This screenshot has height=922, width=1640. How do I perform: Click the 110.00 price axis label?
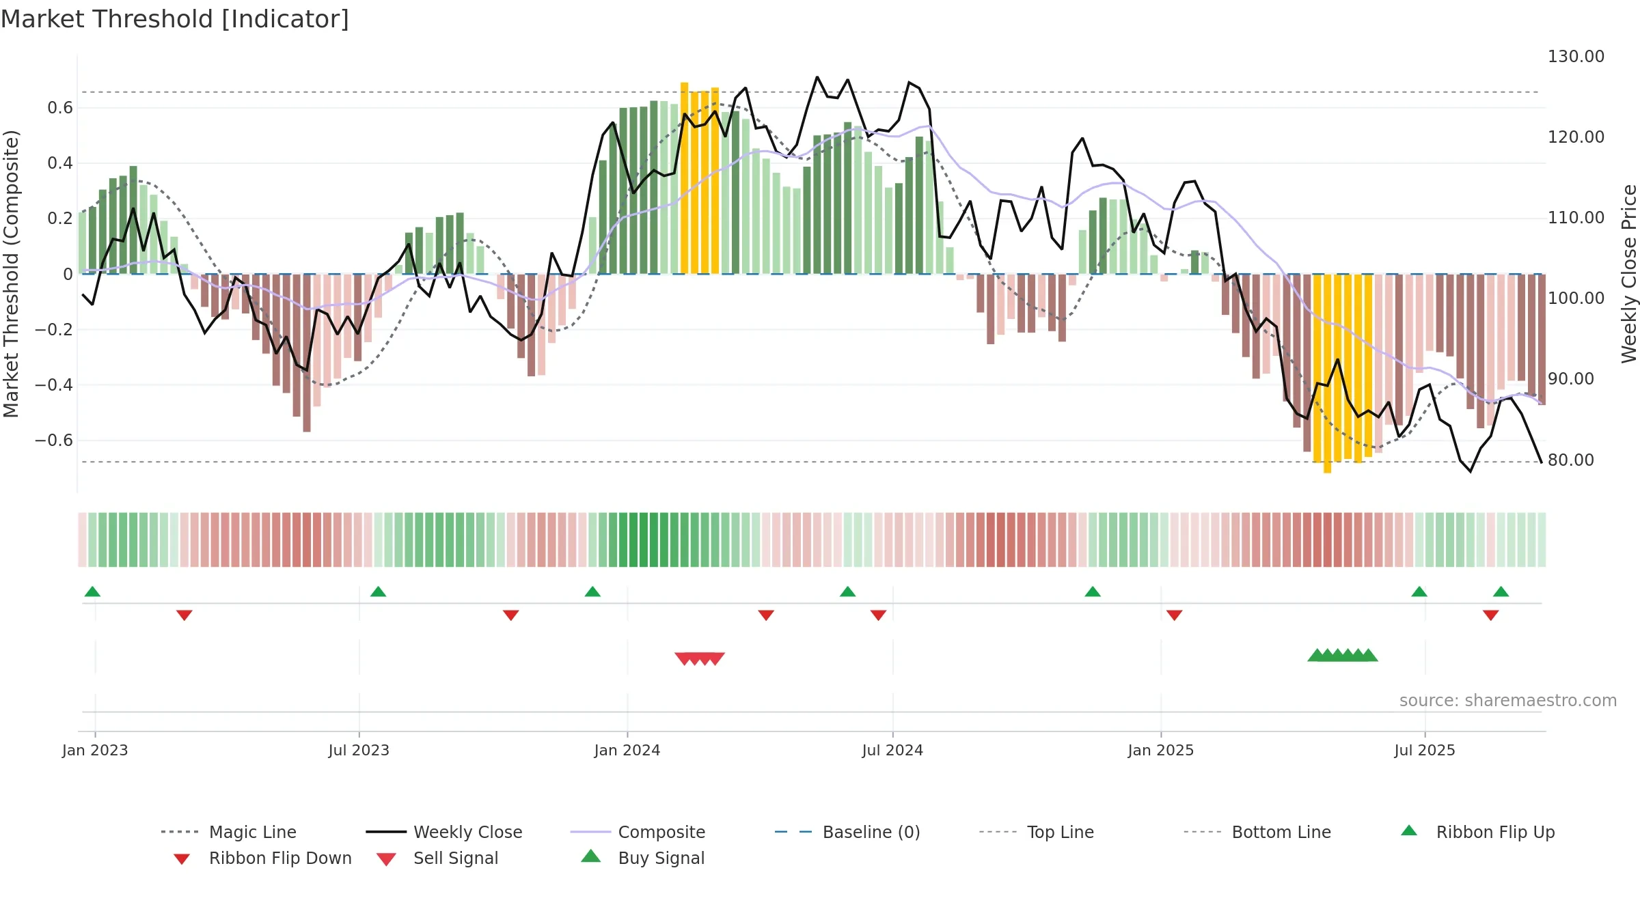click(1576, 218)
